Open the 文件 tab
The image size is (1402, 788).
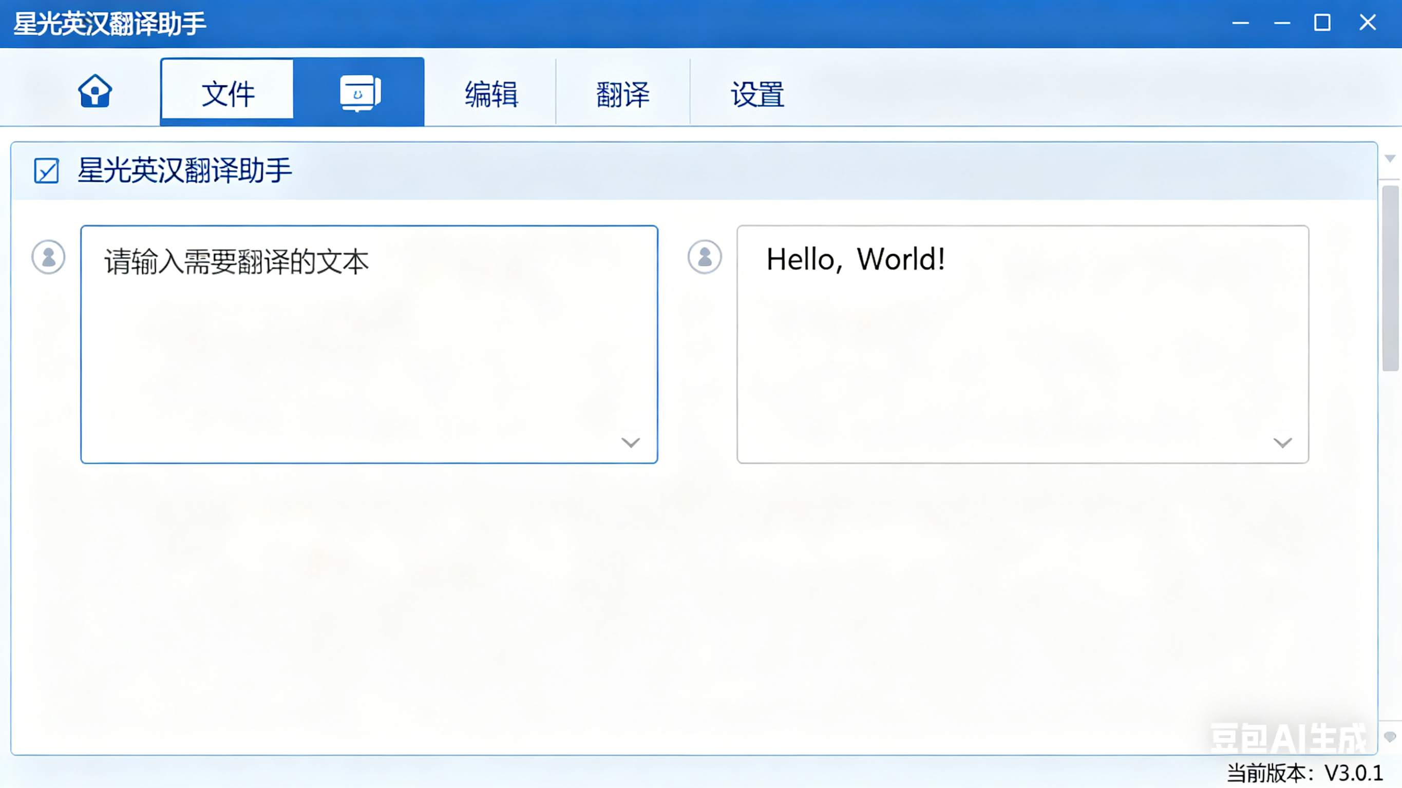(228, 93)
